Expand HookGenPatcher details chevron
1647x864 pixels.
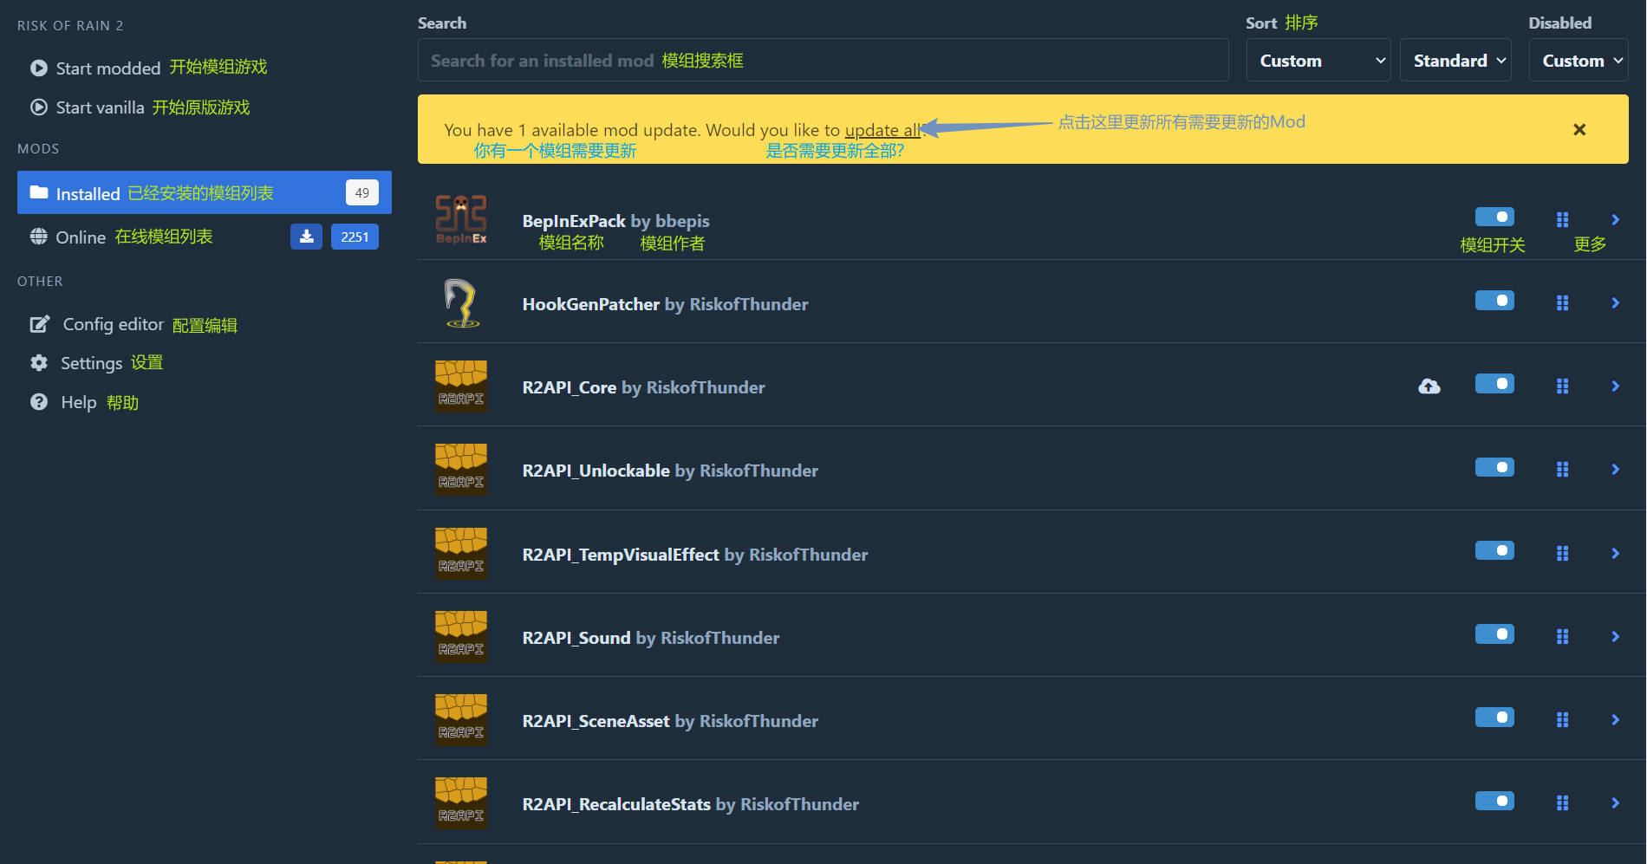[x=1615, y=302]
